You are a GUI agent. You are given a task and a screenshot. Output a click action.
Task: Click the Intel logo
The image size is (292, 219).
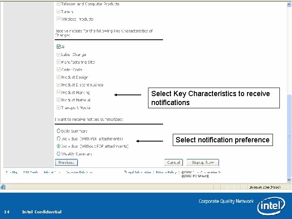[271, 206]
